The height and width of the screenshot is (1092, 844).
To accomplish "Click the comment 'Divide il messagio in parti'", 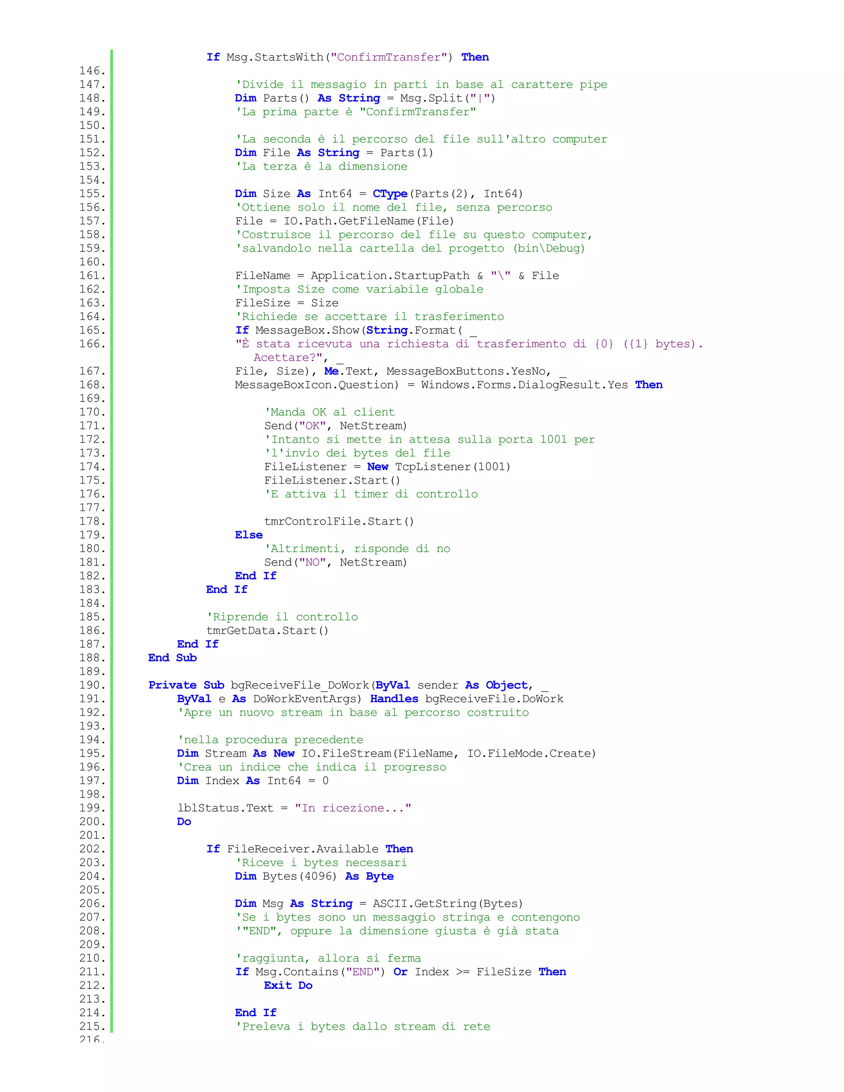I will click(x=333, y=85).
